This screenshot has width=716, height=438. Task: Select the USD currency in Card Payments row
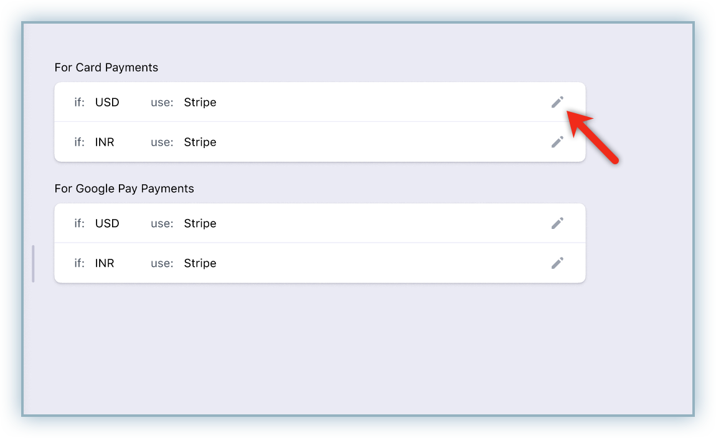coord(107,102)
